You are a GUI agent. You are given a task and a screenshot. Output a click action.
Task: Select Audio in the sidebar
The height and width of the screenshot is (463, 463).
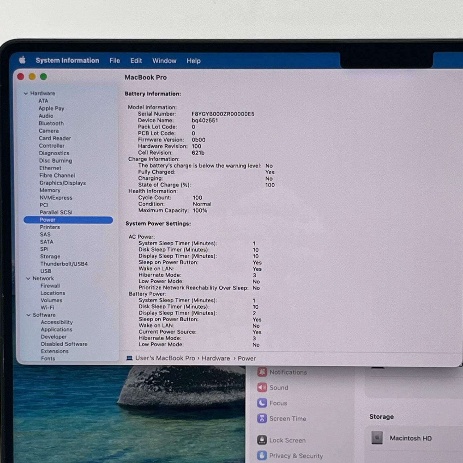(46, 116)
